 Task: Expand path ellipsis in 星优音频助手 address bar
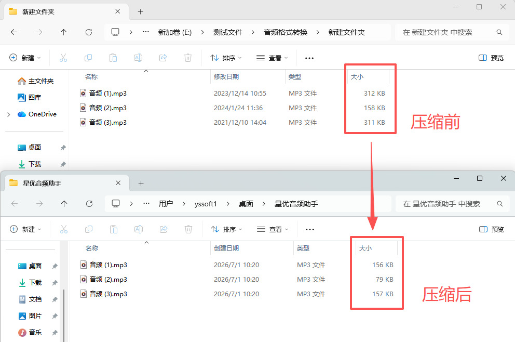tap(146, 204)
